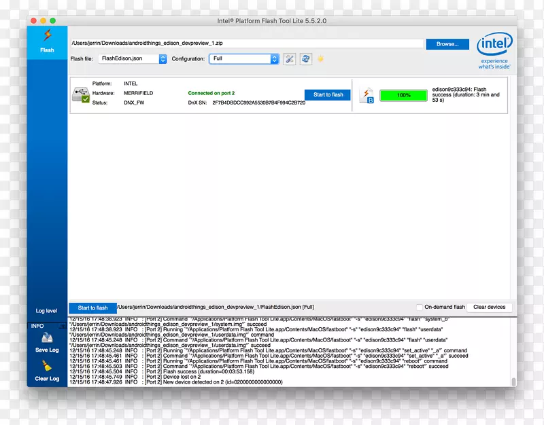Enable the On-demand flash checkbox

(420, 308)
